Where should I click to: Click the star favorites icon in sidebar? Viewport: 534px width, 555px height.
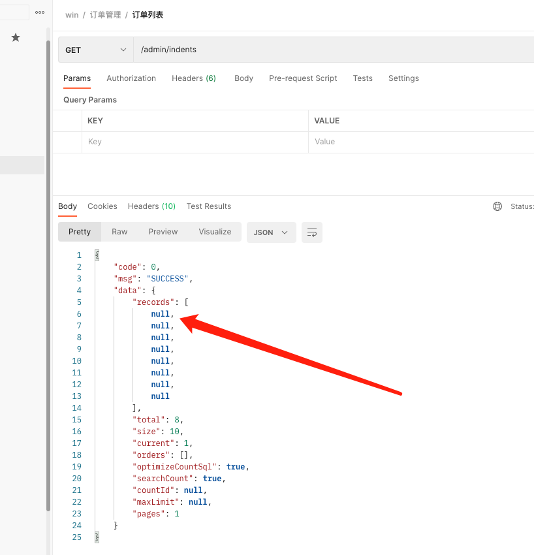16,38
